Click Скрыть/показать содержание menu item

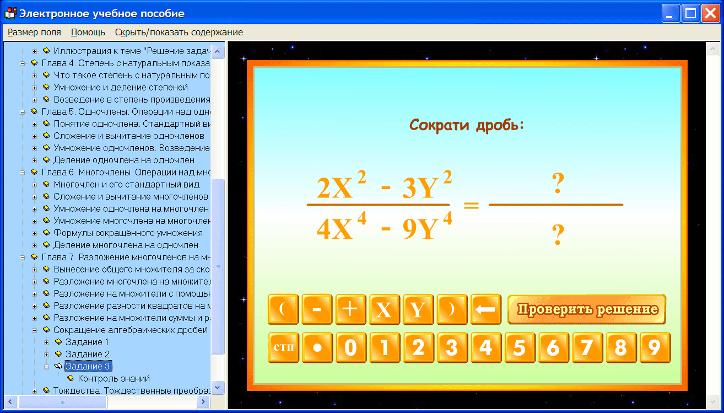pyautogui.click(x=179, y=32)
